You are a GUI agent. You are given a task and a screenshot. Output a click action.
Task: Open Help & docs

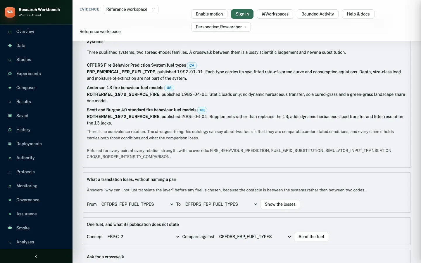pyautogui.click(x=358, y=14)
